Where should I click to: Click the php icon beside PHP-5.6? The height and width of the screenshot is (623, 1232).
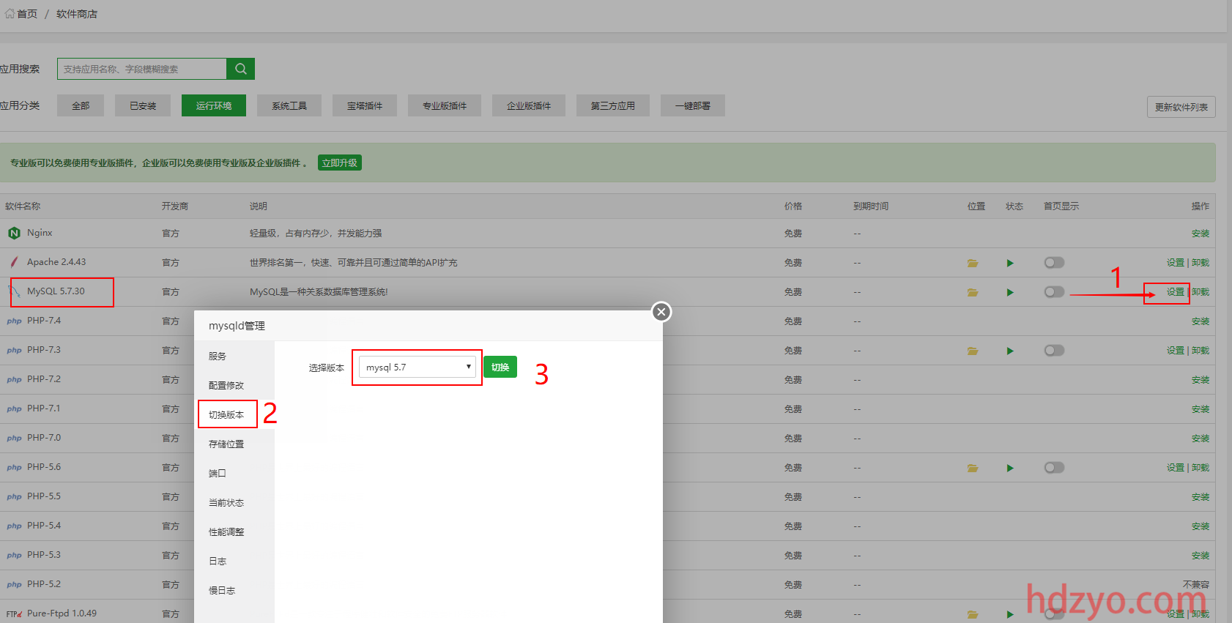(x=14, y=468)
